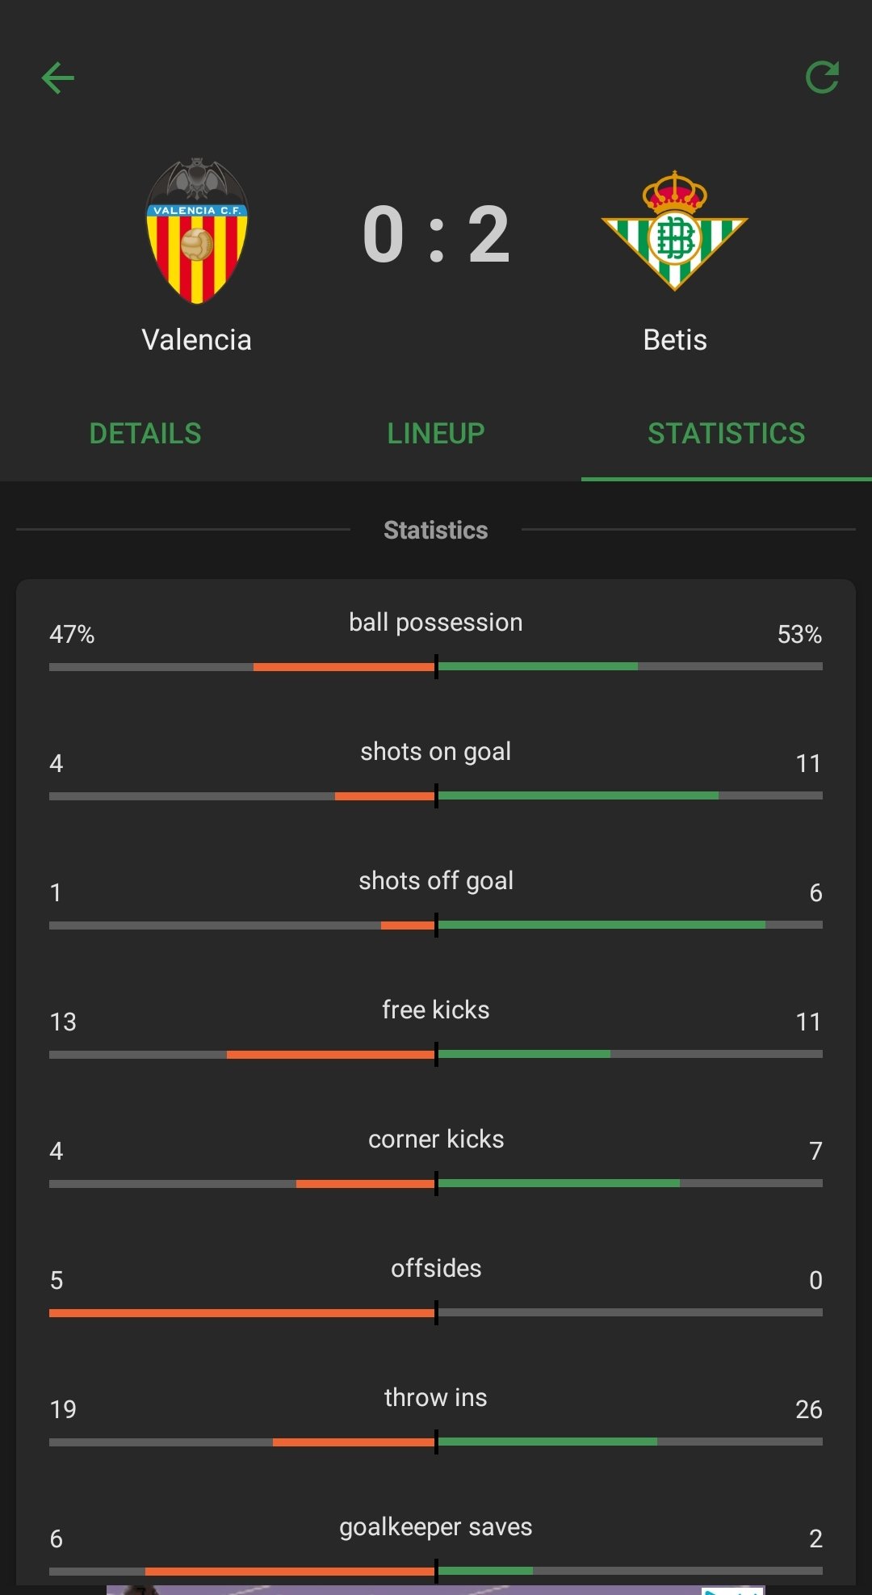Switch to the LINEUP tab
The height and width of the screenshot is (1595, 872).
436,434
